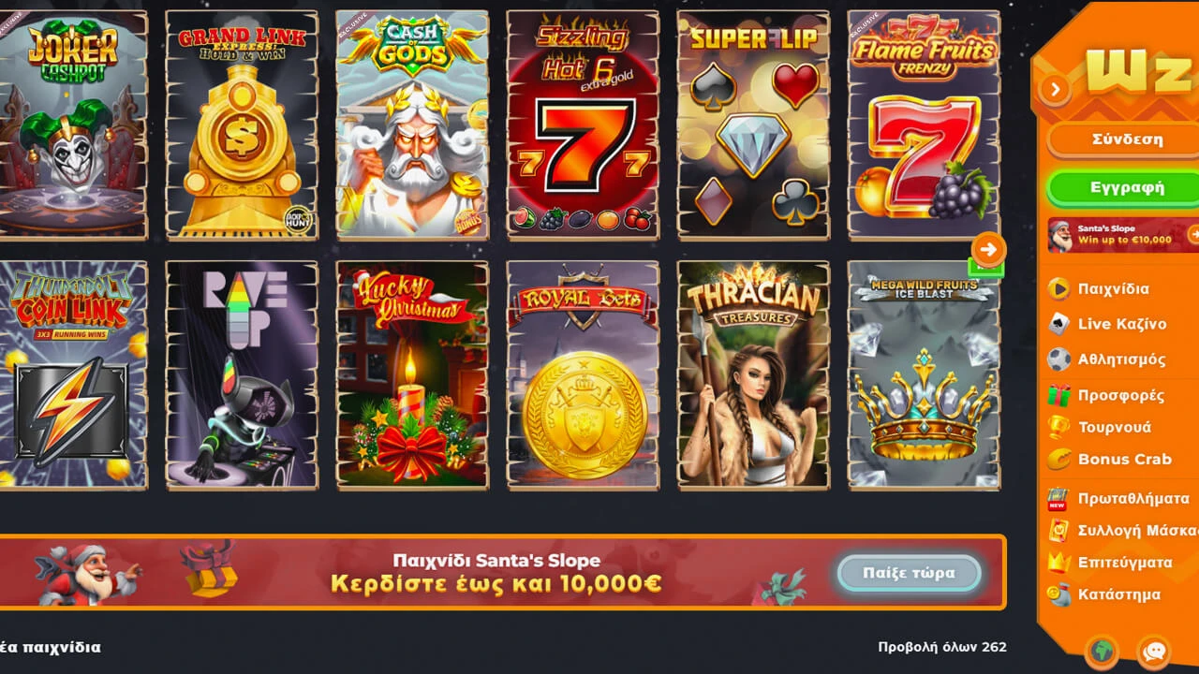Click the Προσφορές gift box icon
Viewport: 1199px width, 674px height.
coord(1058,395)
